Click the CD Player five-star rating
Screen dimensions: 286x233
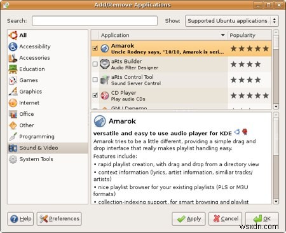coord(250,95)
